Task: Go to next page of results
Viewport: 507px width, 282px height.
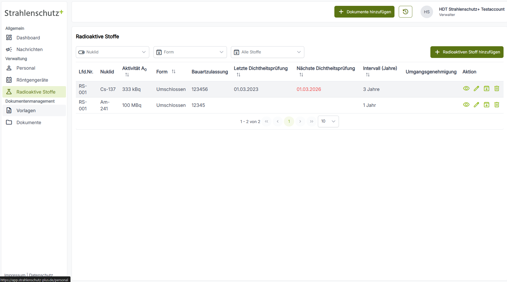Action: coord(300,121)
